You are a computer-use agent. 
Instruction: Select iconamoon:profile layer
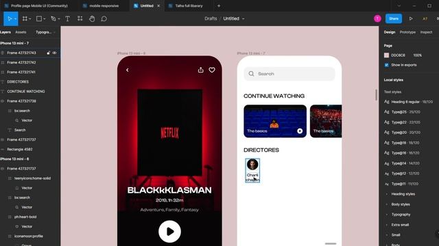[29, 236]
